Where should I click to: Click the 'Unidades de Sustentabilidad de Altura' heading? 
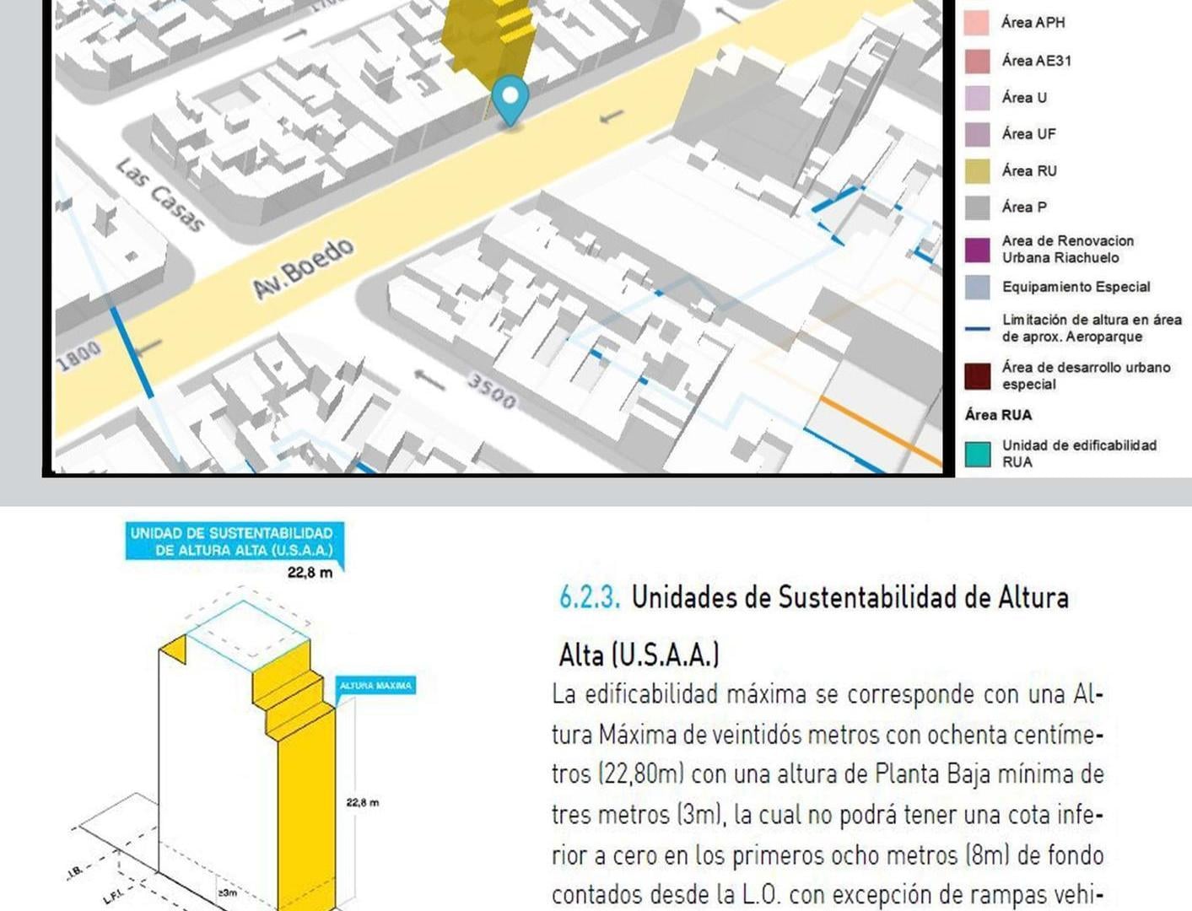pos(850,597)
